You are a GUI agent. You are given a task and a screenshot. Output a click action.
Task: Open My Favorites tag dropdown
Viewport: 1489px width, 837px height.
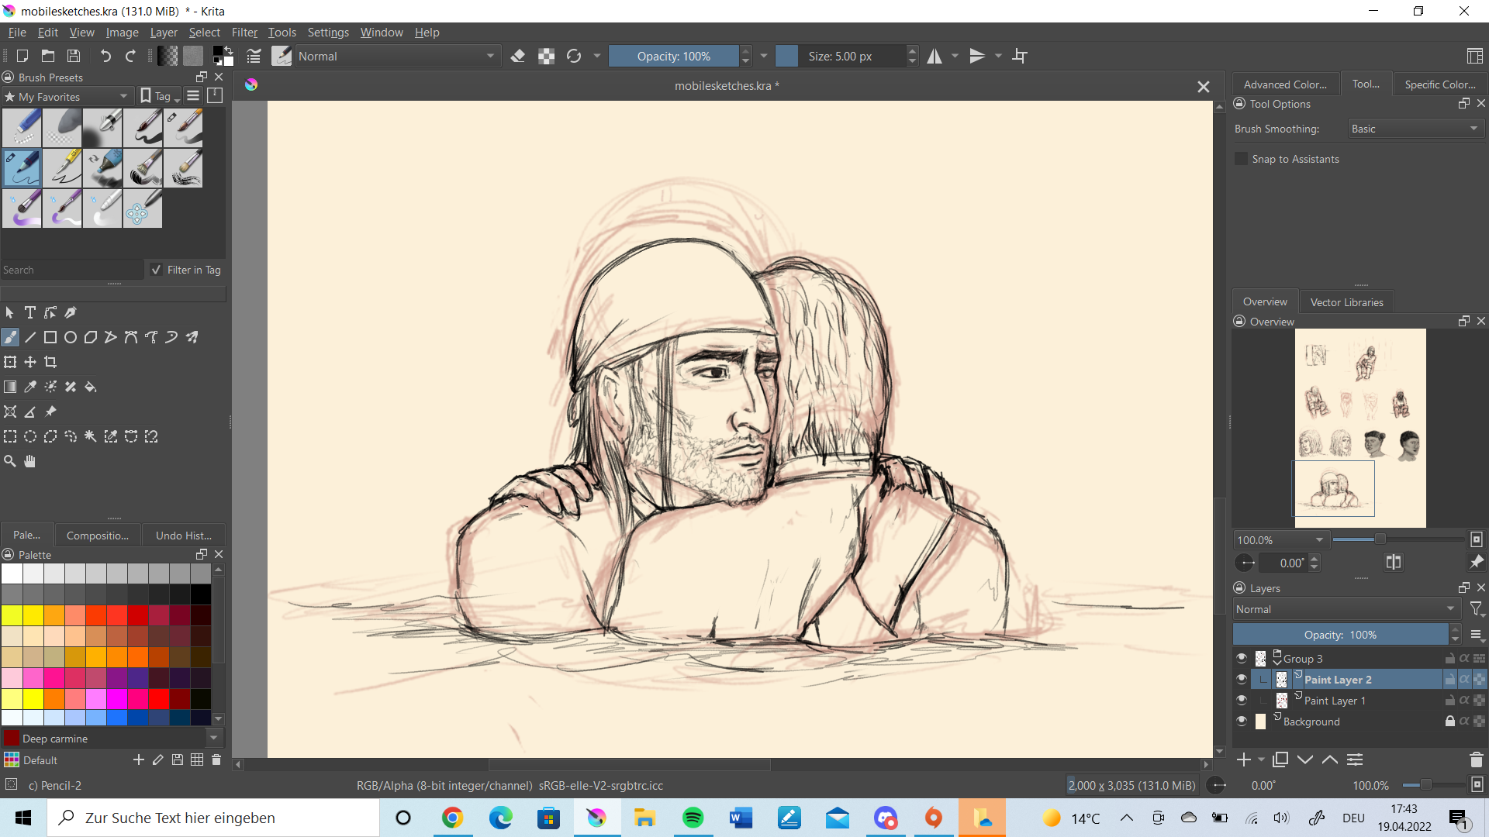point(66,96)
